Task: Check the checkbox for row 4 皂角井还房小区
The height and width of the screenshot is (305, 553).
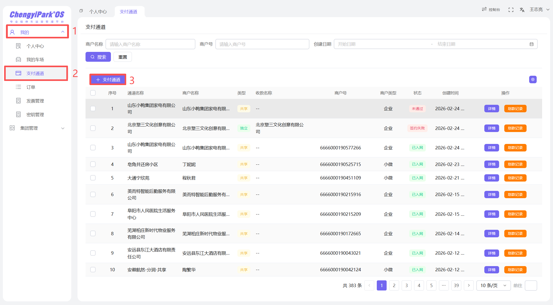Action: (x=93, y=164)
